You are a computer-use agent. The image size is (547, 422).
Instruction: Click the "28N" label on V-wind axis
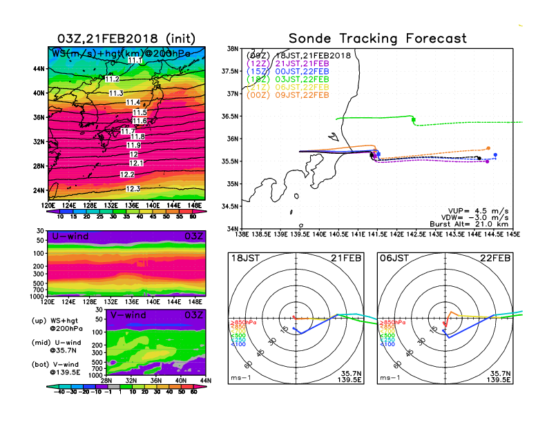click(106, 381)
